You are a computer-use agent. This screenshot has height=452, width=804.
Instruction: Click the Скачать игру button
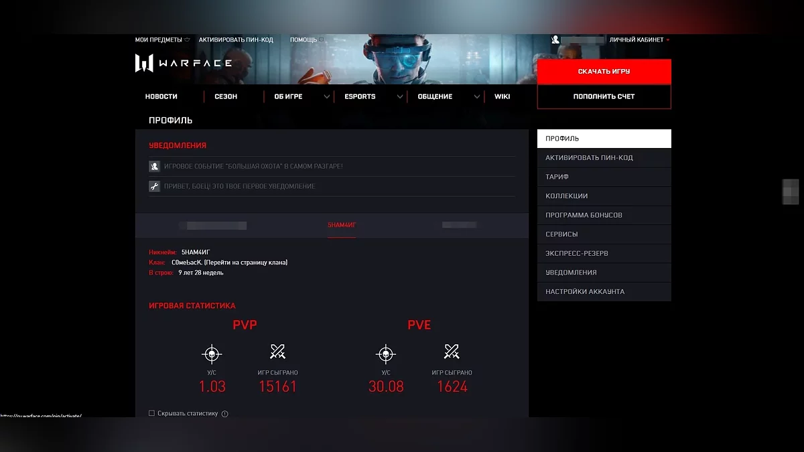coord(604,72)
